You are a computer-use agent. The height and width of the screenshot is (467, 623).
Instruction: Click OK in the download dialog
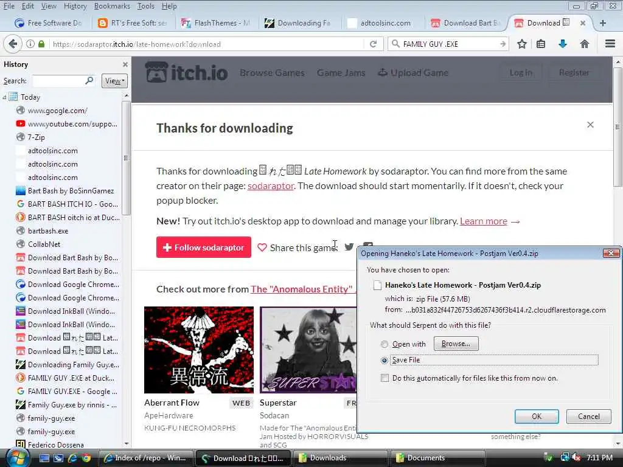click(537, 416)
